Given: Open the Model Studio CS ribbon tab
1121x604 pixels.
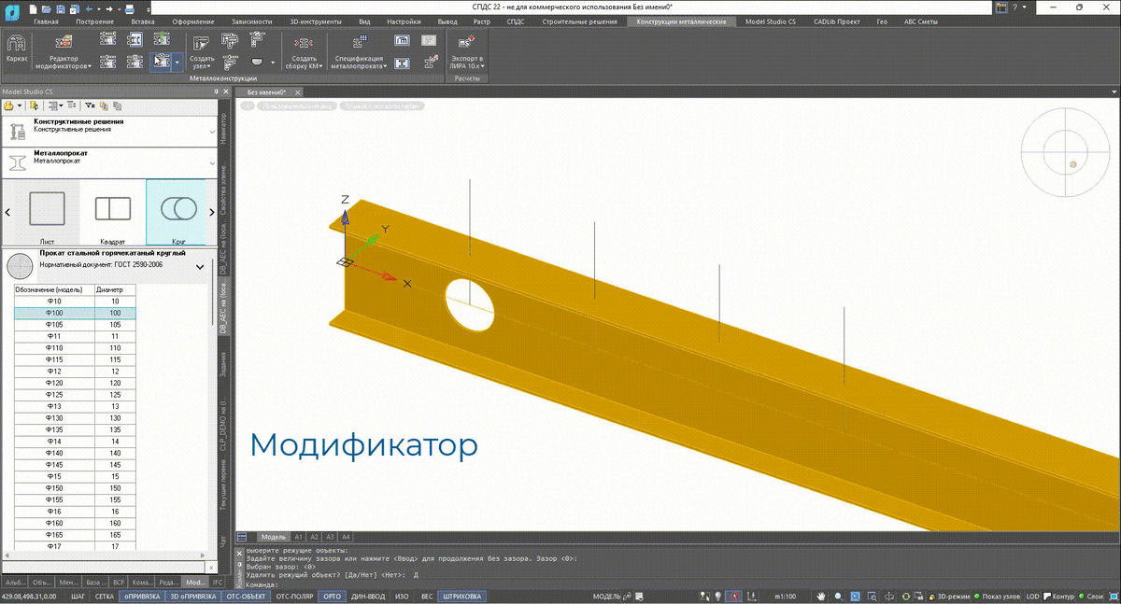Looking at the screenshot, I should pos(771,21).
